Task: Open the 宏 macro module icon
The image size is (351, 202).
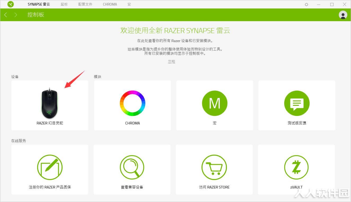Action: [215, 103]
